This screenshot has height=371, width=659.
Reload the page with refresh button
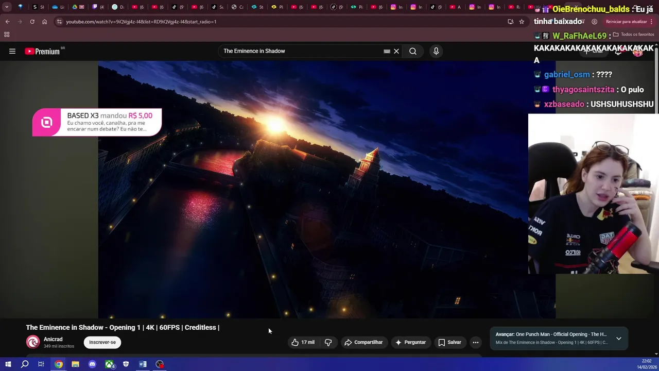[x=32, y=22]
